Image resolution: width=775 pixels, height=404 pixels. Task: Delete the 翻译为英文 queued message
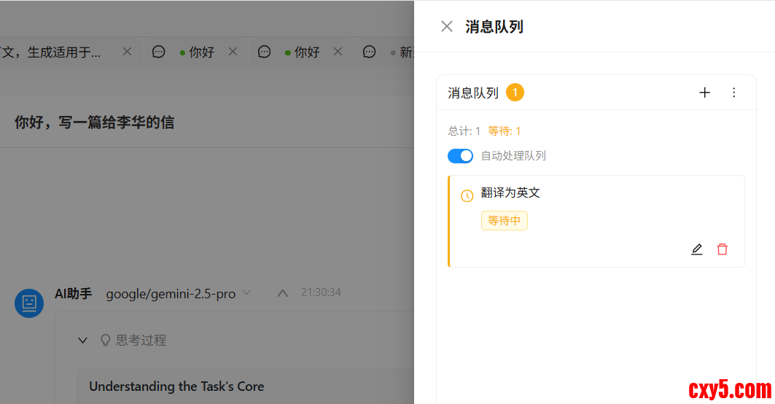click(722, 249)
